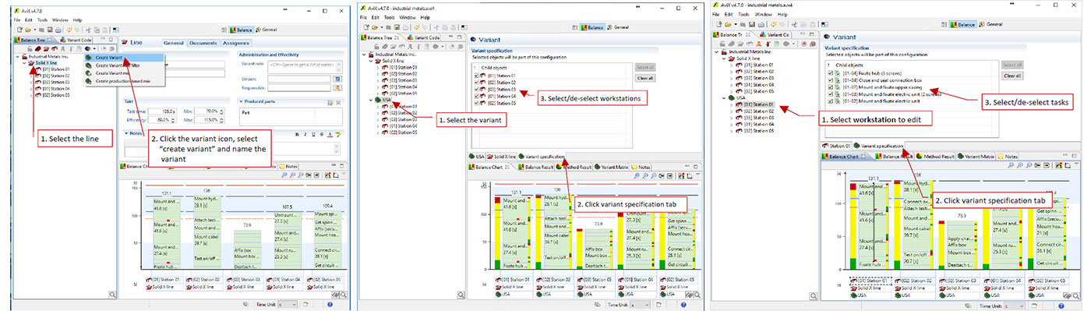Image resolution: width=1084 pixels, height=311 pixels.
Task: Toggle Station 02 checkbox in middle window Child objects
Action: pos(477,83)
